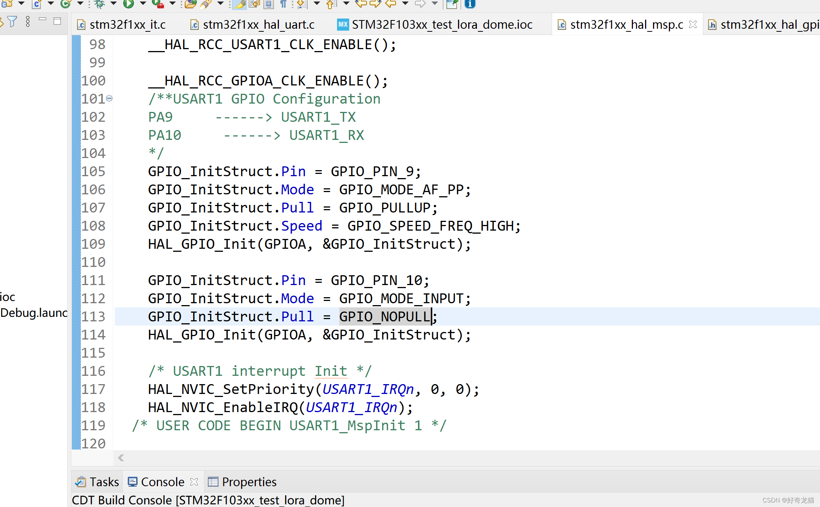Open the back navigation history dropdown
The width and height of the screenshot is (820, 507).
point(405,4)
